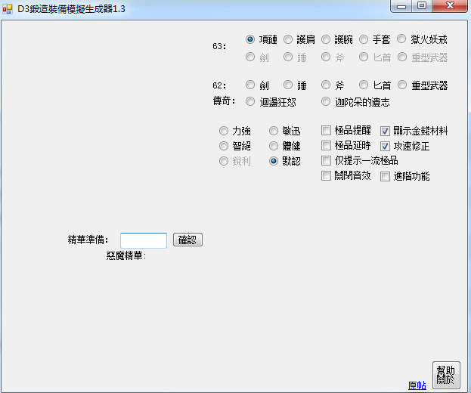The height and width of the screenshot is (393, 471).
Task: Select the 手套 radio button
Action: point(364,39)
